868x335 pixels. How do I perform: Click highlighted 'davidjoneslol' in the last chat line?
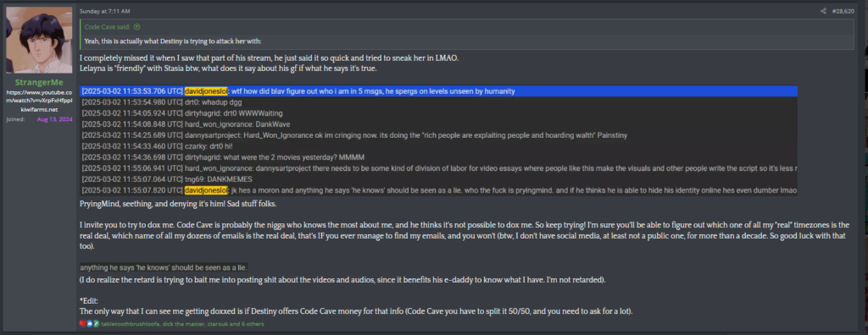[x=207, y=190]
